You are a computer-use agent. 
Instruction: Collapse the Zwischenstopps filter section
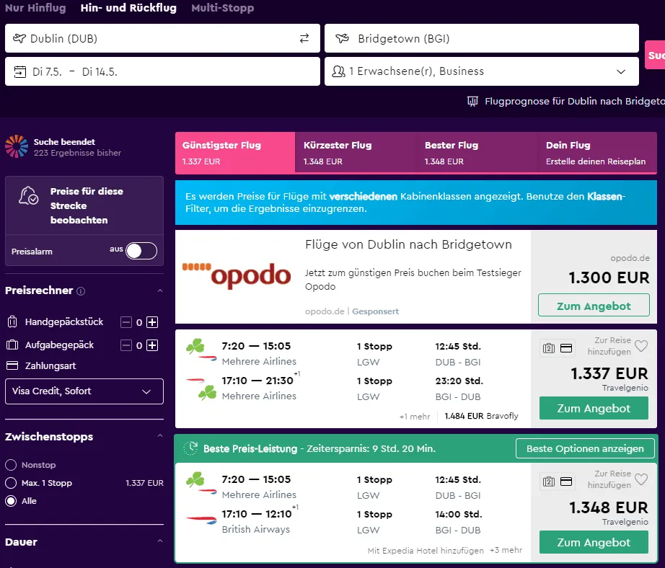click(x=160, y=437)
